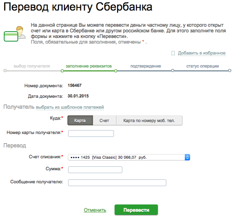Image resolution: width=232 pixels, height=216 pixels.
Task: Click the Перевод клиенту Сбербанка heading
Action: click(78, 7)
